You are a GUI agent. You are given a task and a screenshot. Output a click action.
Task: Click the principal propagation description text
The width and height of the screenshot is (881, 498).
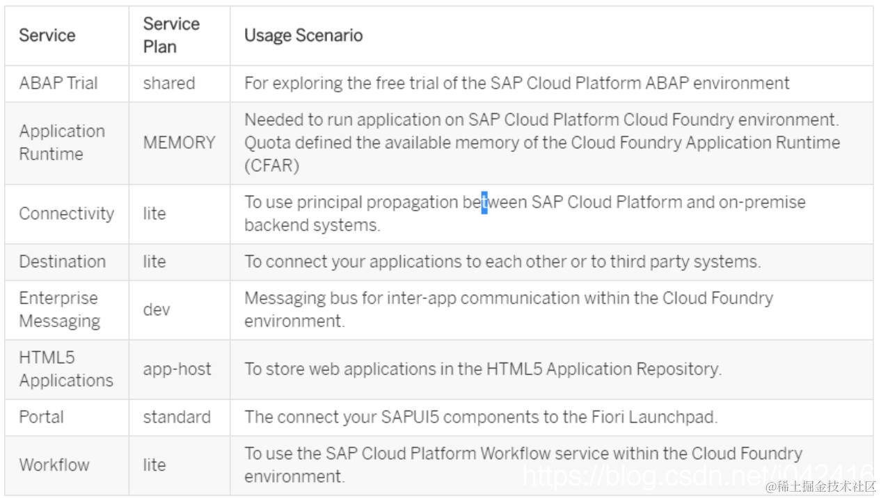[525, 214]
